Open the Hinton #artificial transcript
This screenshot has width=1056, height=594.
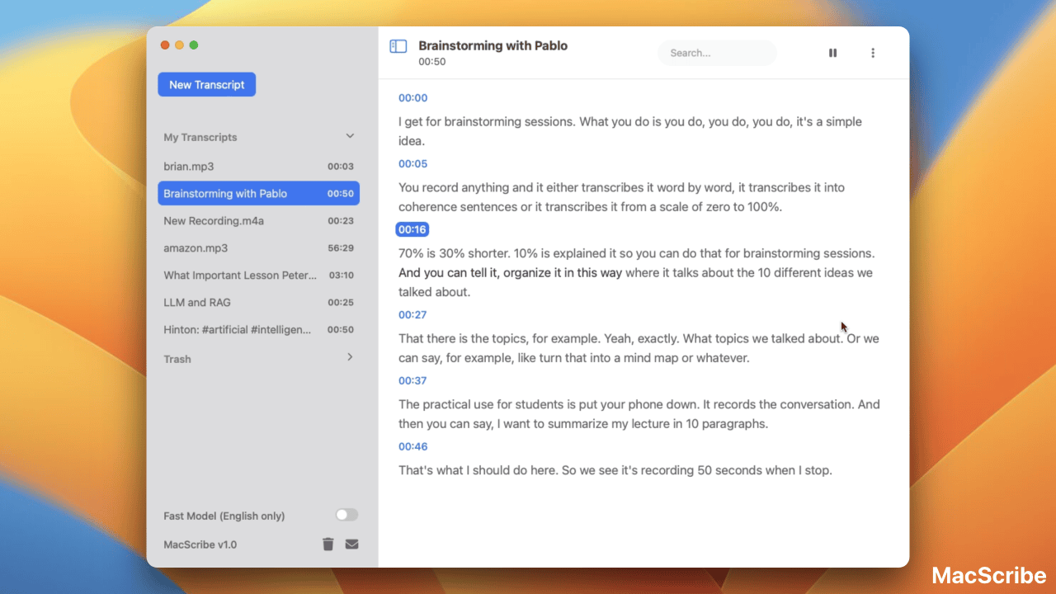point(239,329)
